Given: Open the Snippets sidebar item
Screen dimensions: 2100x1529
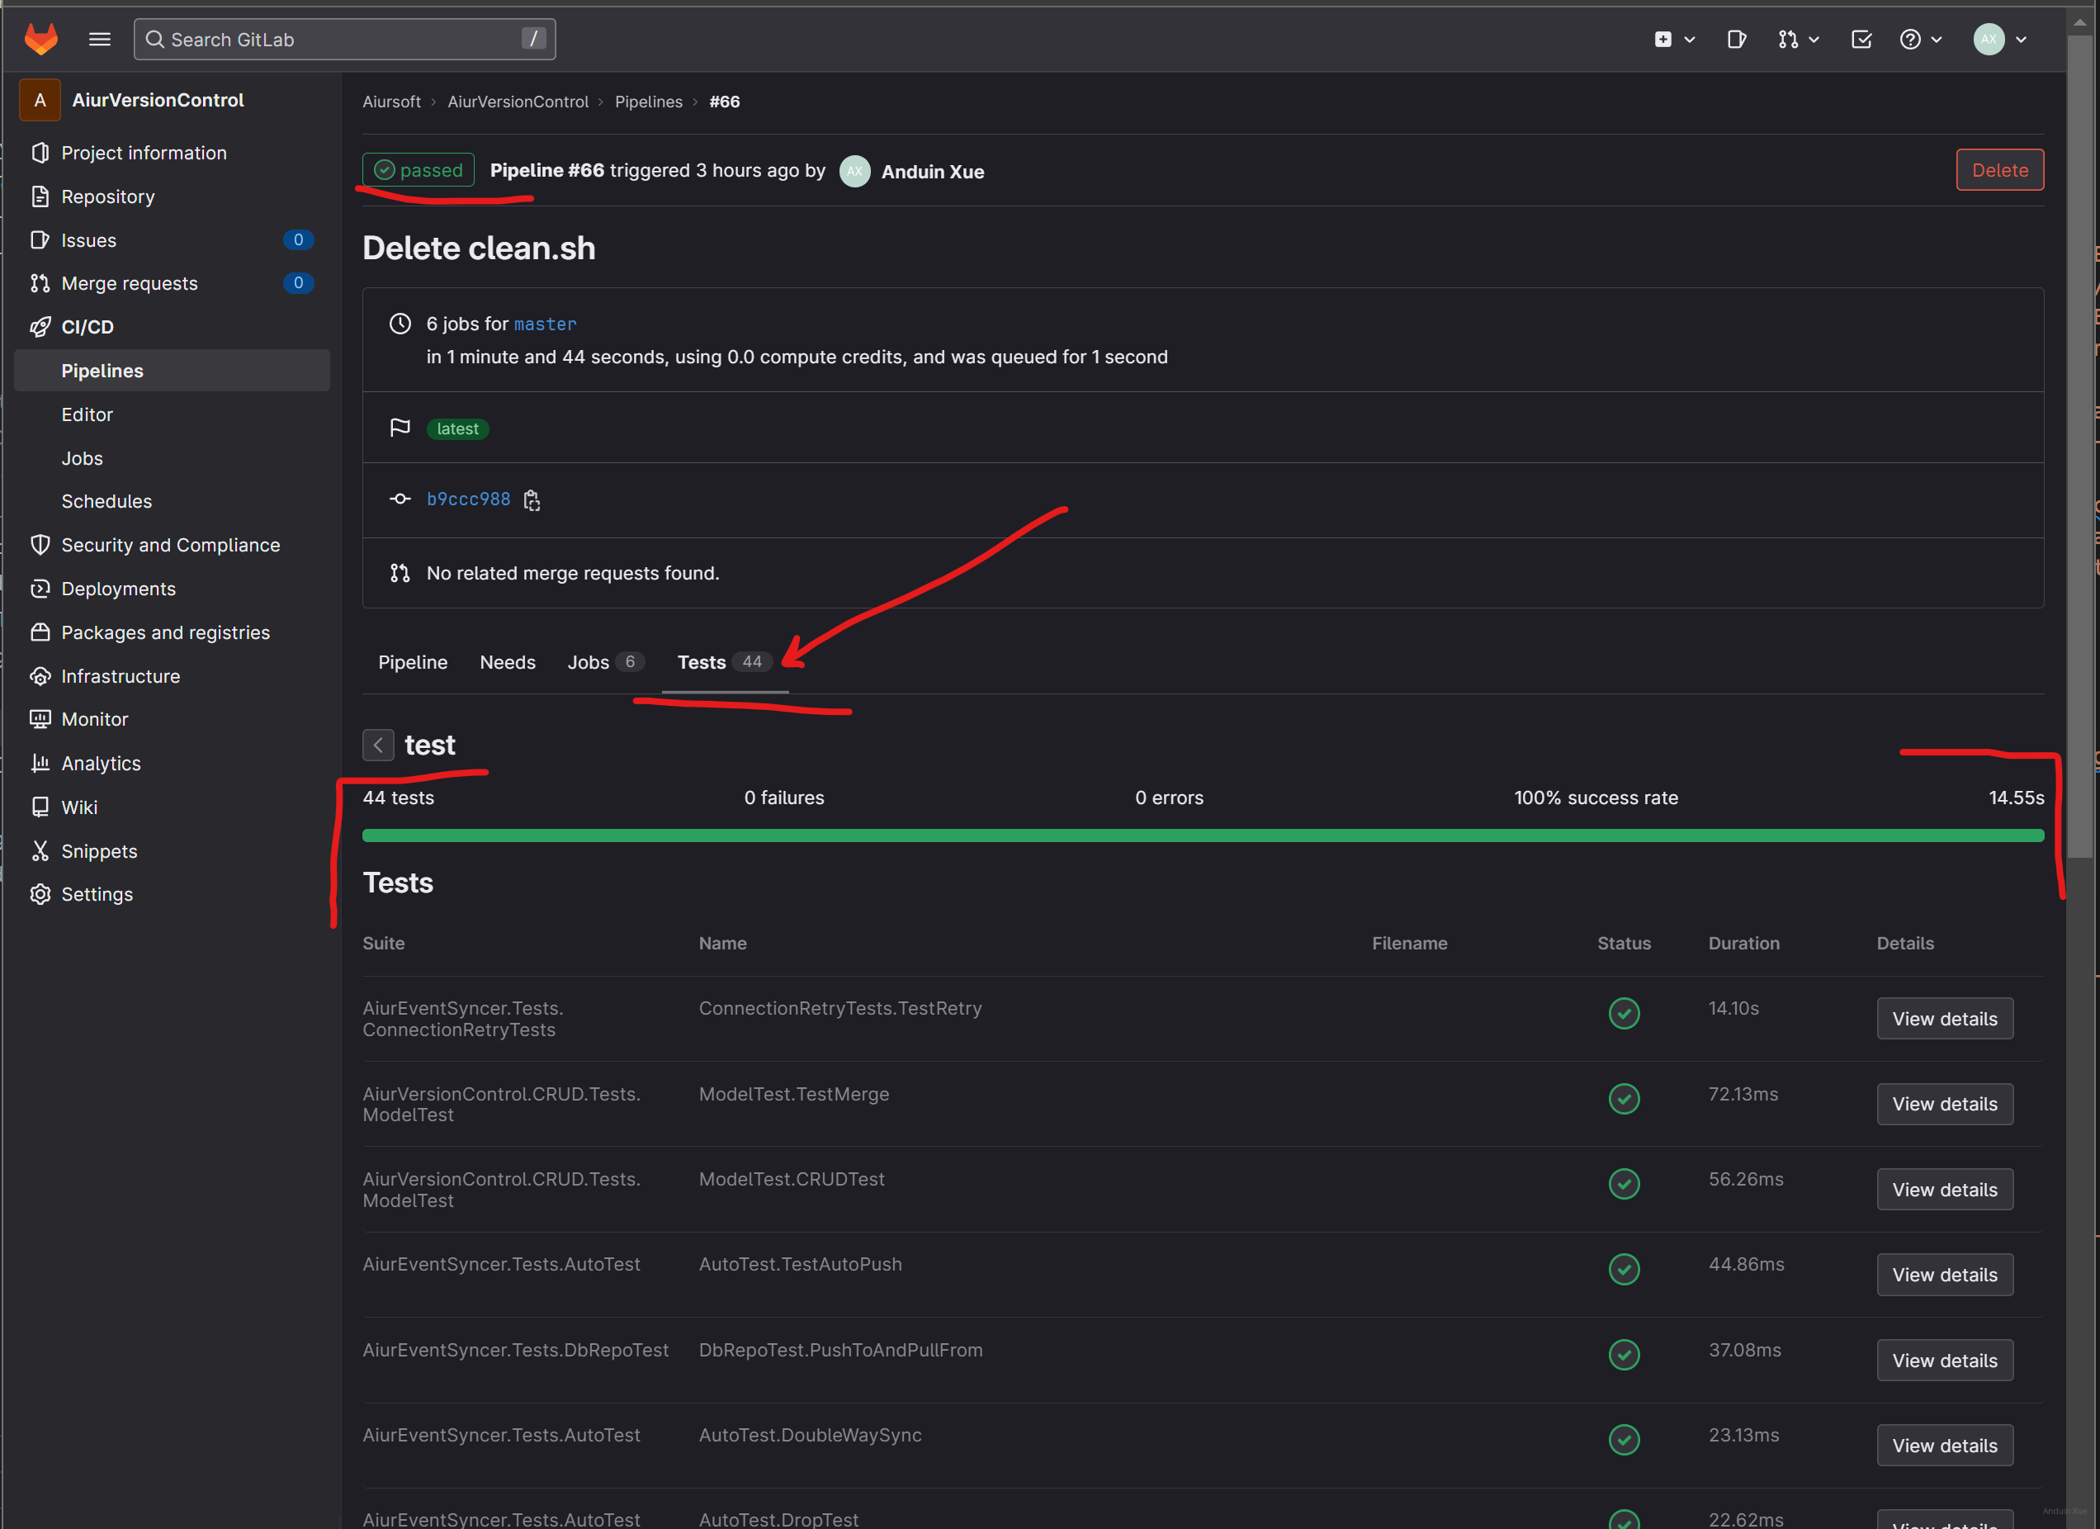Looking at the screenshot, I should (98, 851).
